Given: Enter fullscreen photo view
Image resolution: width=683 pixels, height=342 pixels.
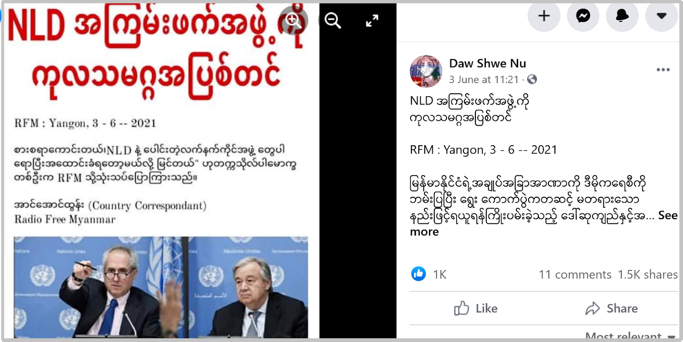Looking at the screenshot, I should click(372, 20).
